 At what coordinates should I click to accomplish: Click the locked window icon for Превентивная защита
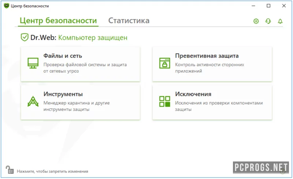tap(164, 63)
